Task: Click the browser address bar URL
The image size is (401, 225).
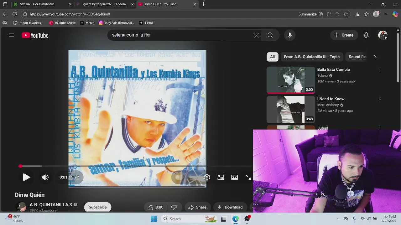Action: tap(70, 14)
